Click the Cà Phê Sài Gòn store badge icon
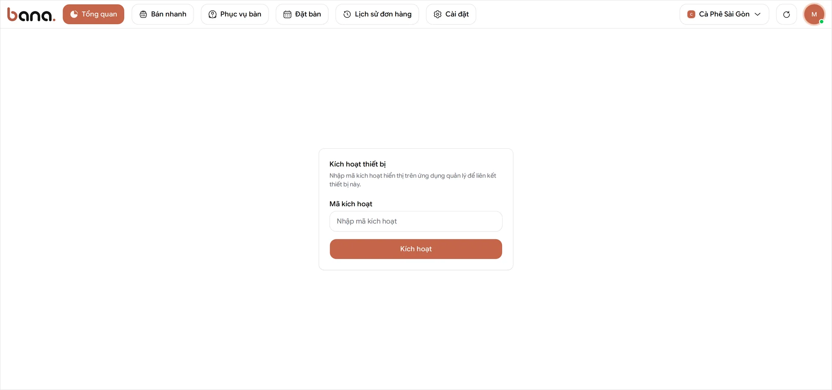The width and height of the screenshot is (832, 390). click(x=691, y=14)
